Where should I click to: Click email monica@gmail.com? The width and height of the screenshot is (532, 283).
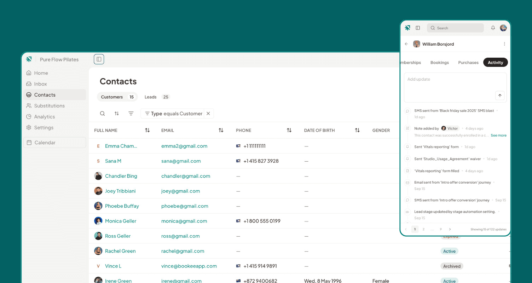coord(184,221)
